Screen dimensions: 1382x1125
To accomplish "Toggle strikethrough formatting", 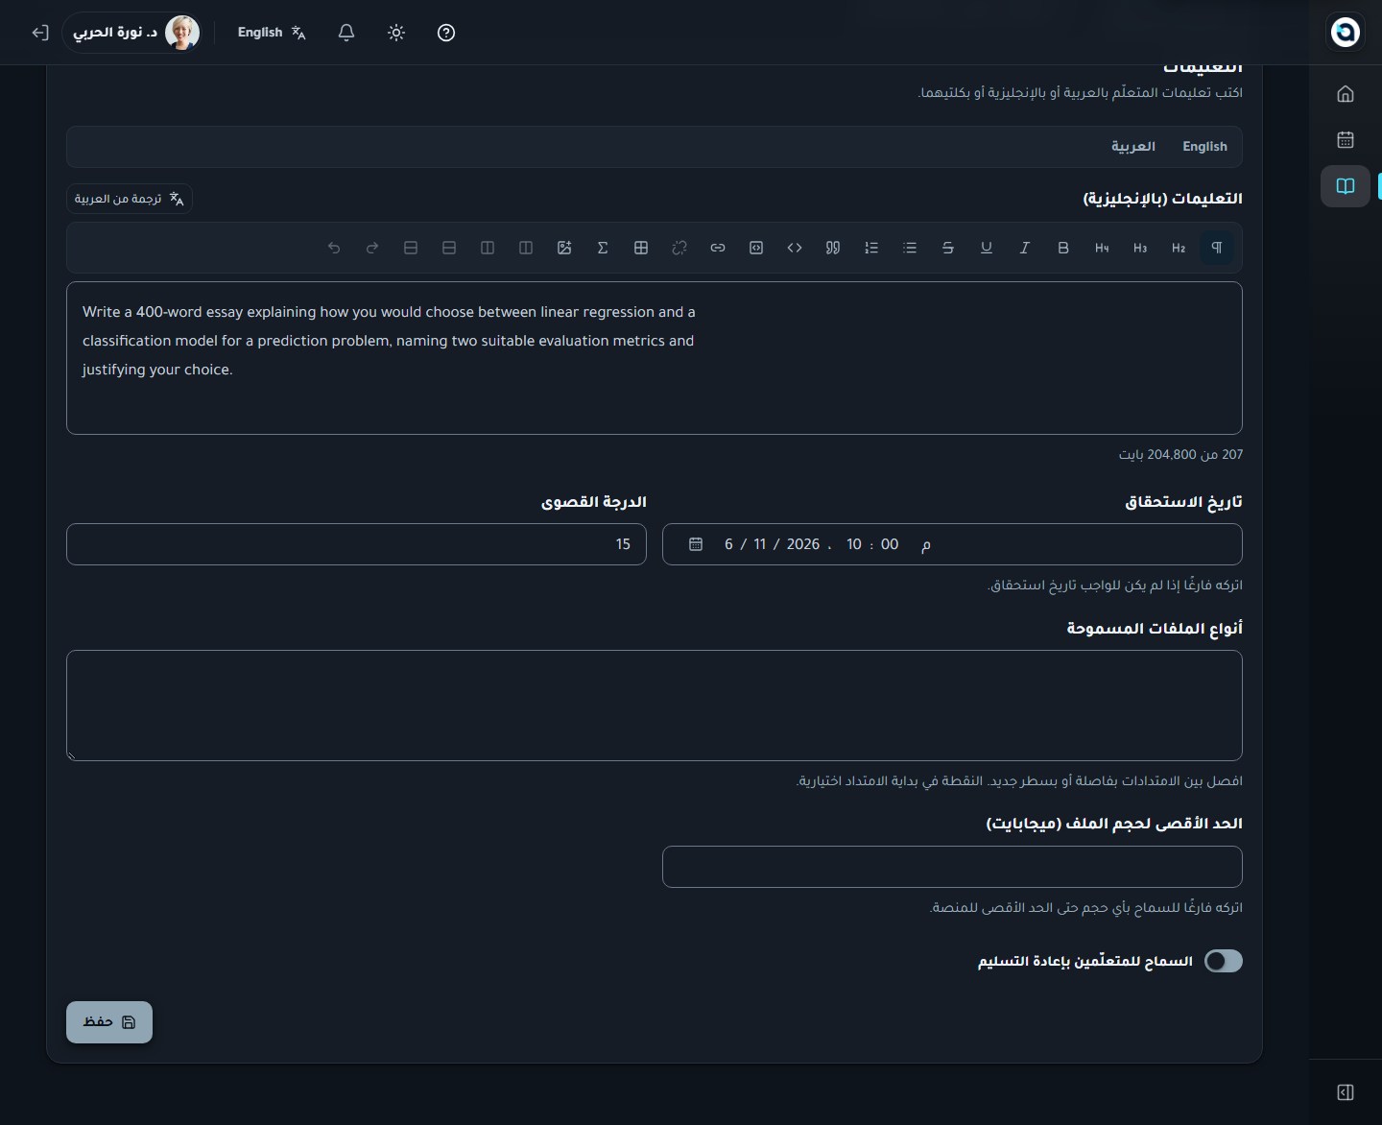I will [948, 248].
